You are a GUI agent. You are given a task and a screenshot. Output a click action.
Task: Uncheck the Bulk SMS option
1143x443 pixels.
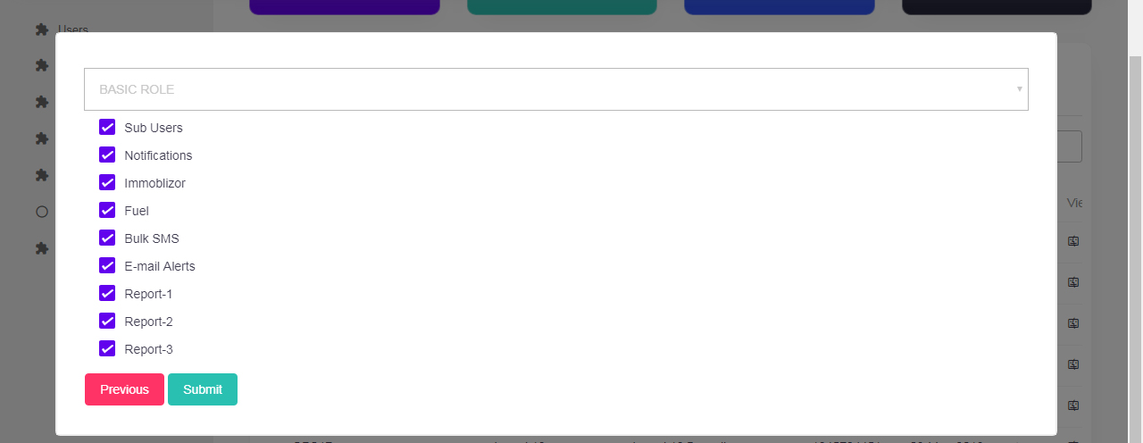(107, 238)
